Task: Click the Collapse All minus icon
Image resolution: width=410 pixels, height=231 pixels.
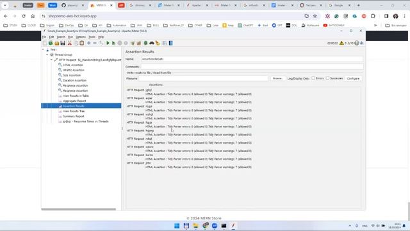Action: [x=95, y=43]
